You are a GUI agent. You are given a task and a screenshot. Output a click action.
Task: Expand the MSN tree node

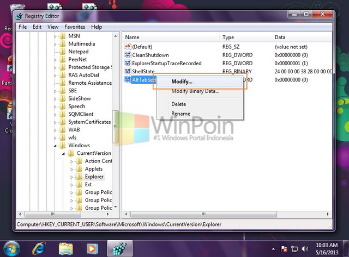pyautogui.click(x=55, y=36)
